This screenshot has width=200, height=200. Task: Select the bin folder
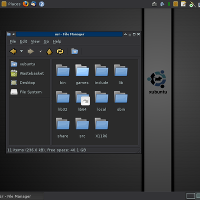tap(63, 74)
